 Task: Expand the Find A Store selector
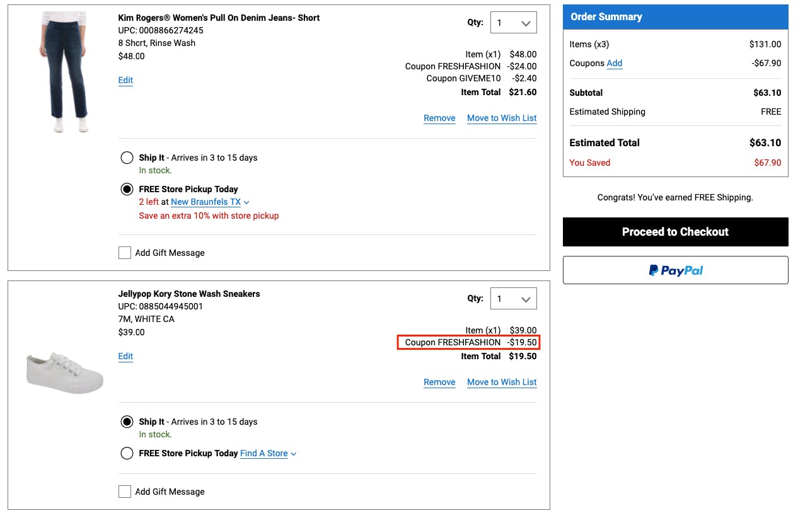[268, 453]
